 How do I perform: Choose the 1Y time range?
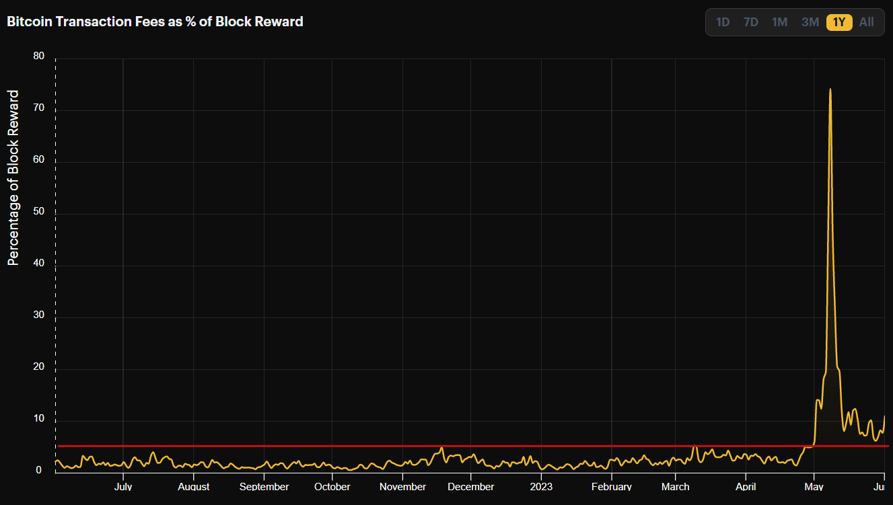point(839,22)
